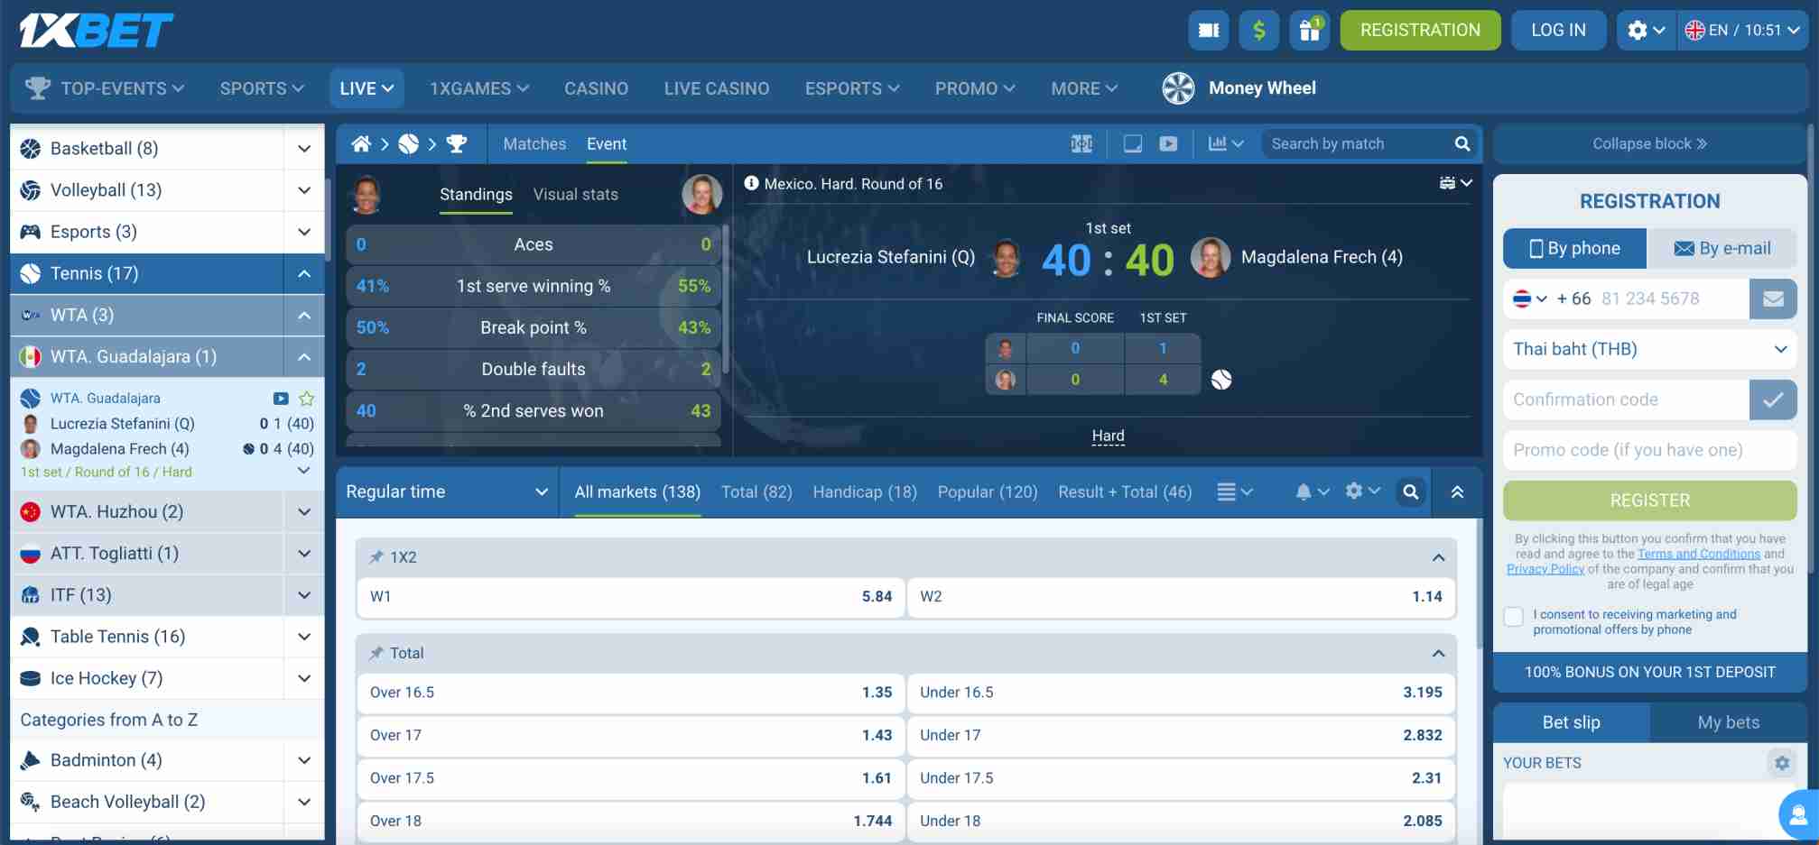Switch to the Matches tab

[x=534, y=143]
